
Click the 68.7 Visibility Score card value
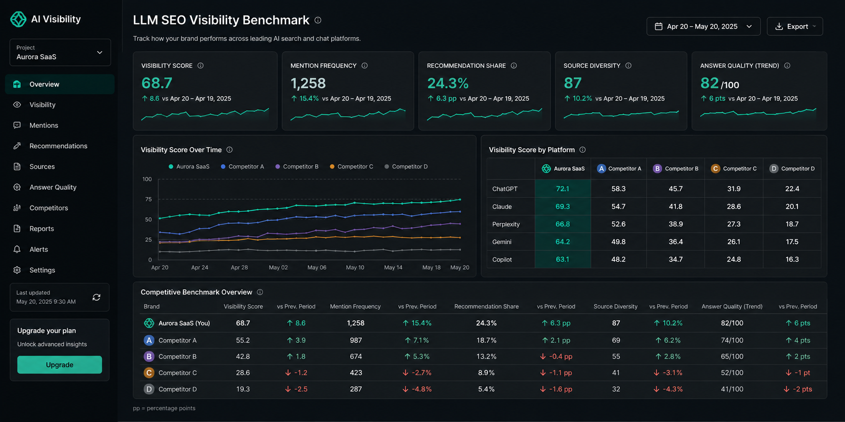pos(157,83)
